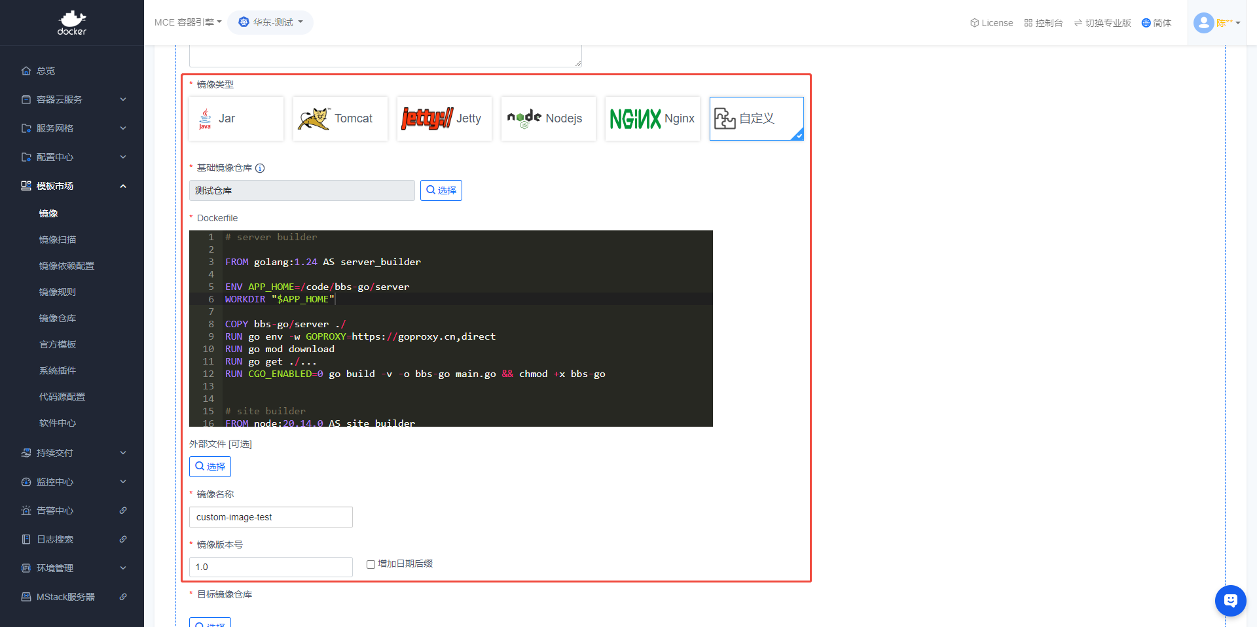This screenshot has width=1257, height=627.
Task: Choose the Tomcat image type
Action: pos(340,118)
